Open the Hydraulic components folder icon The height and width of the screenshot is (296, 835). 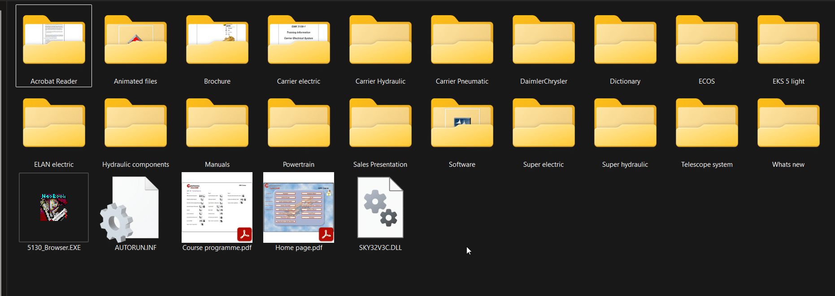coord(135,123)
